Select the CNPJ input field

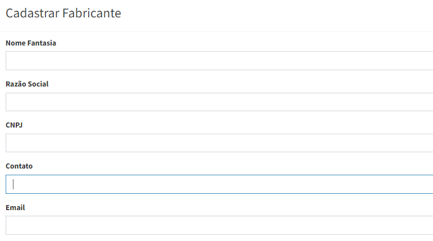pyautogui.click(x=219, y=143)
